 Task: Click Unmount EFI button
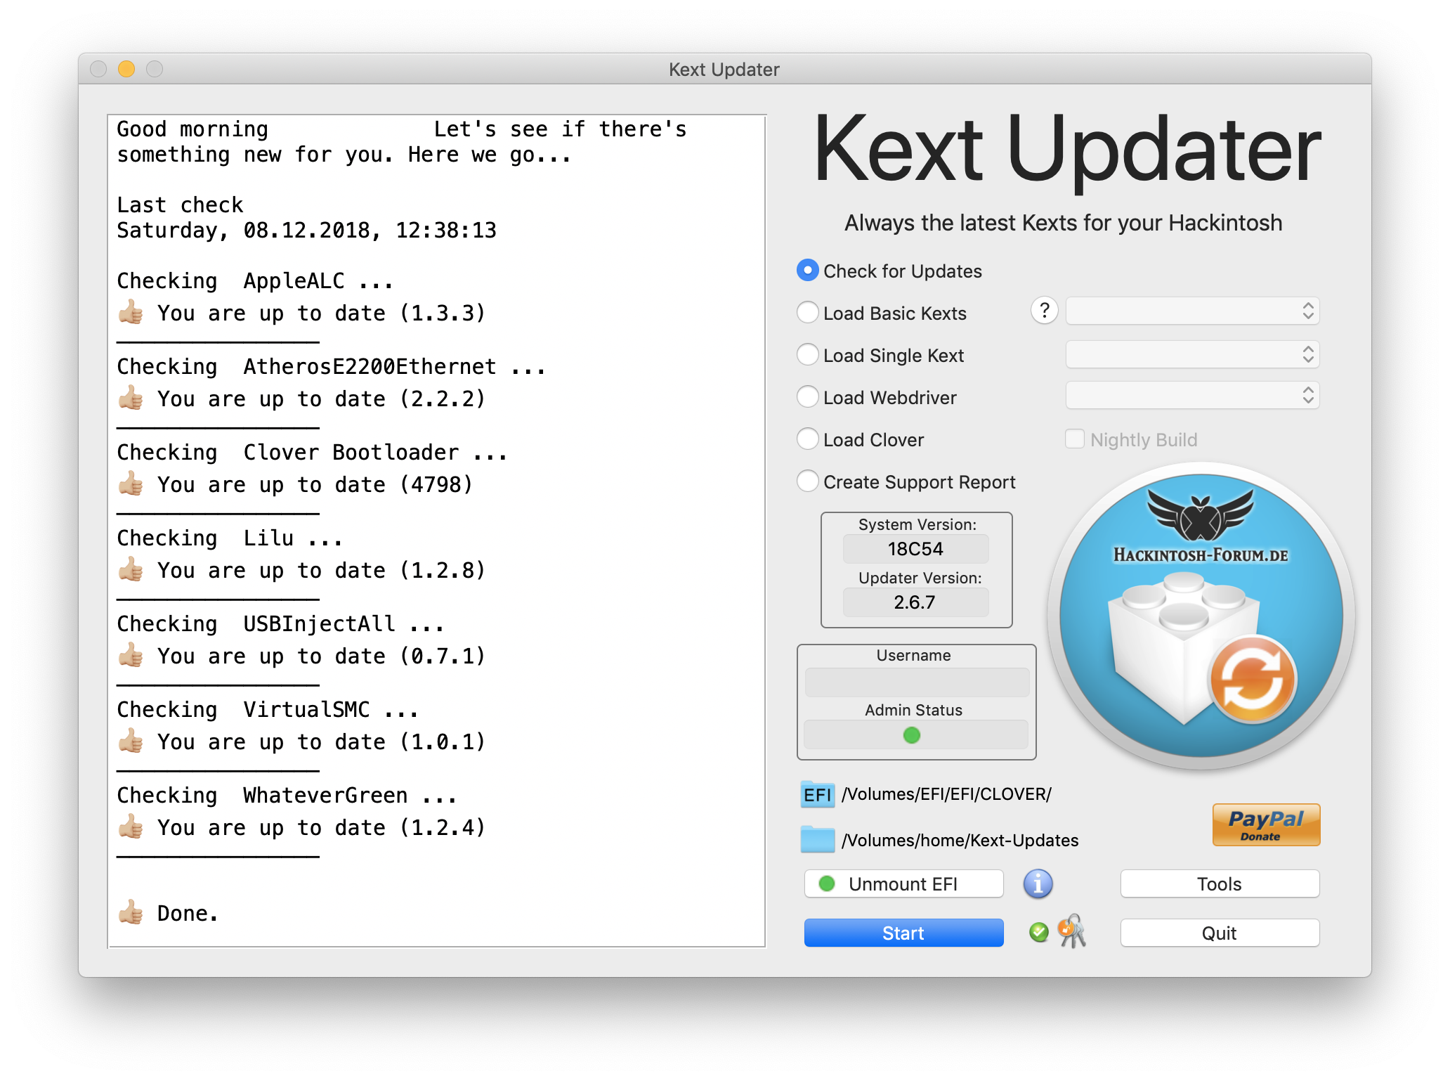903,883
